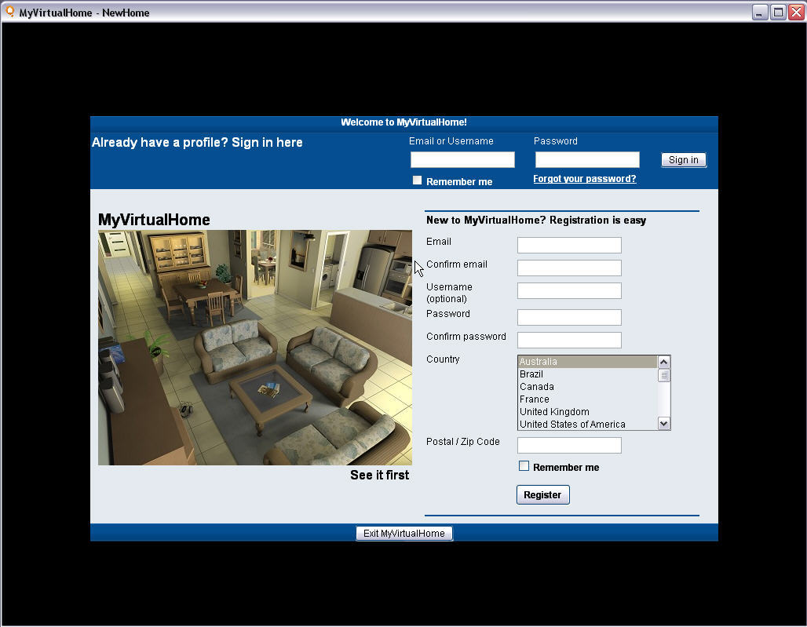Click the 3D living room preview image
The height and width of the screenshot is (627, 807).
point(254,348)
